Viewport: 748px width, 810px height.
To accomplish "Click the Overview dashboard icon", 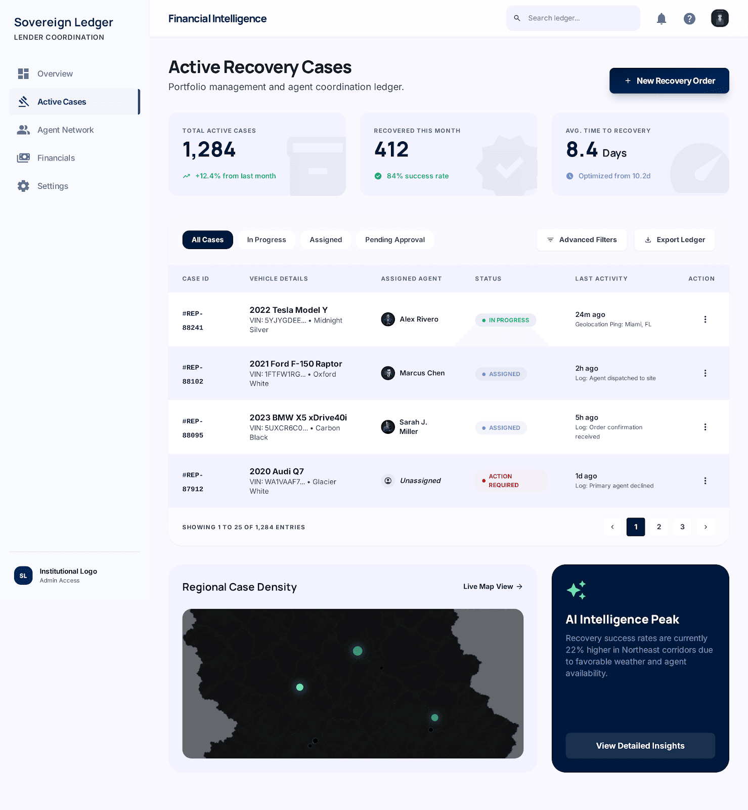I will 23,74.
